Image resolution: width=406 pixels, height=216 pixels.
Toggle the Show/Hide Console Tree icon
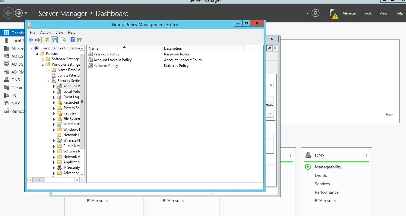pyautogui.click(x=54, y=40)
